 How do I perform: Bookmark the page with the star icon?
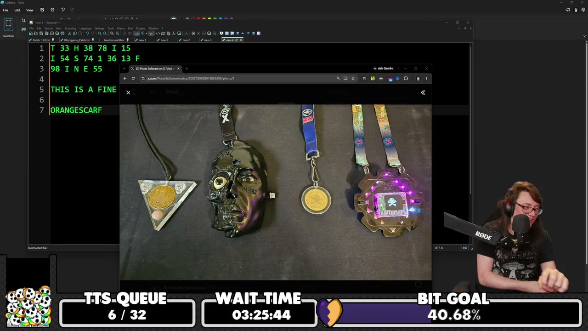click(353, 78)
